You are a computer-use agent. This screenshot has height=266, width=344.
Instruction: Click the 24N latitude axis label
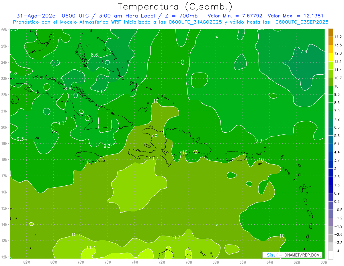tap(4, 62)
